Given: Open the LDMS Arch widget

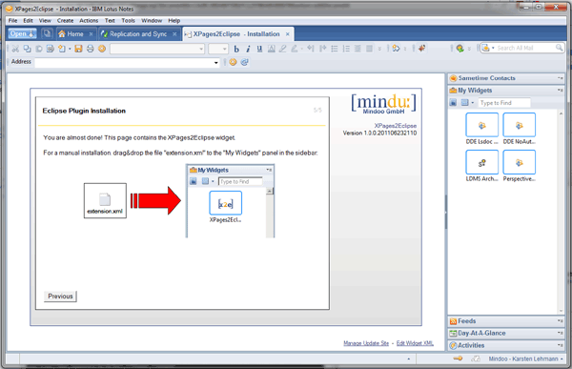Looking at the screenshot, I should click(481, 166).
